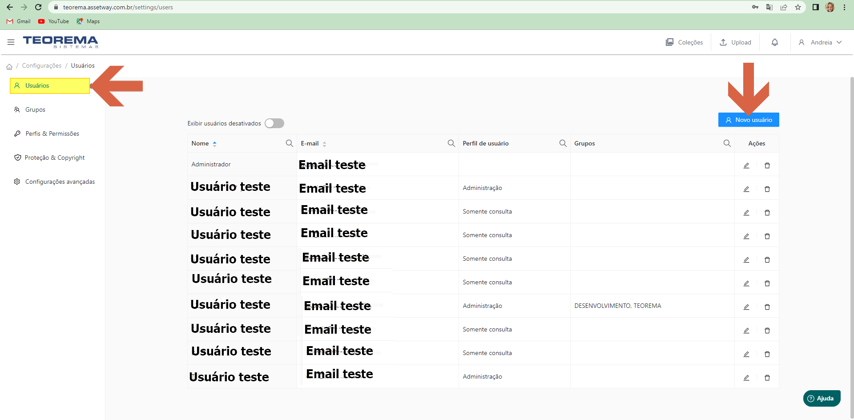Open search in Perfil de usuário column
Viewport: 854px width, 420px height.
pyautogui.click(x=563, y=143)
